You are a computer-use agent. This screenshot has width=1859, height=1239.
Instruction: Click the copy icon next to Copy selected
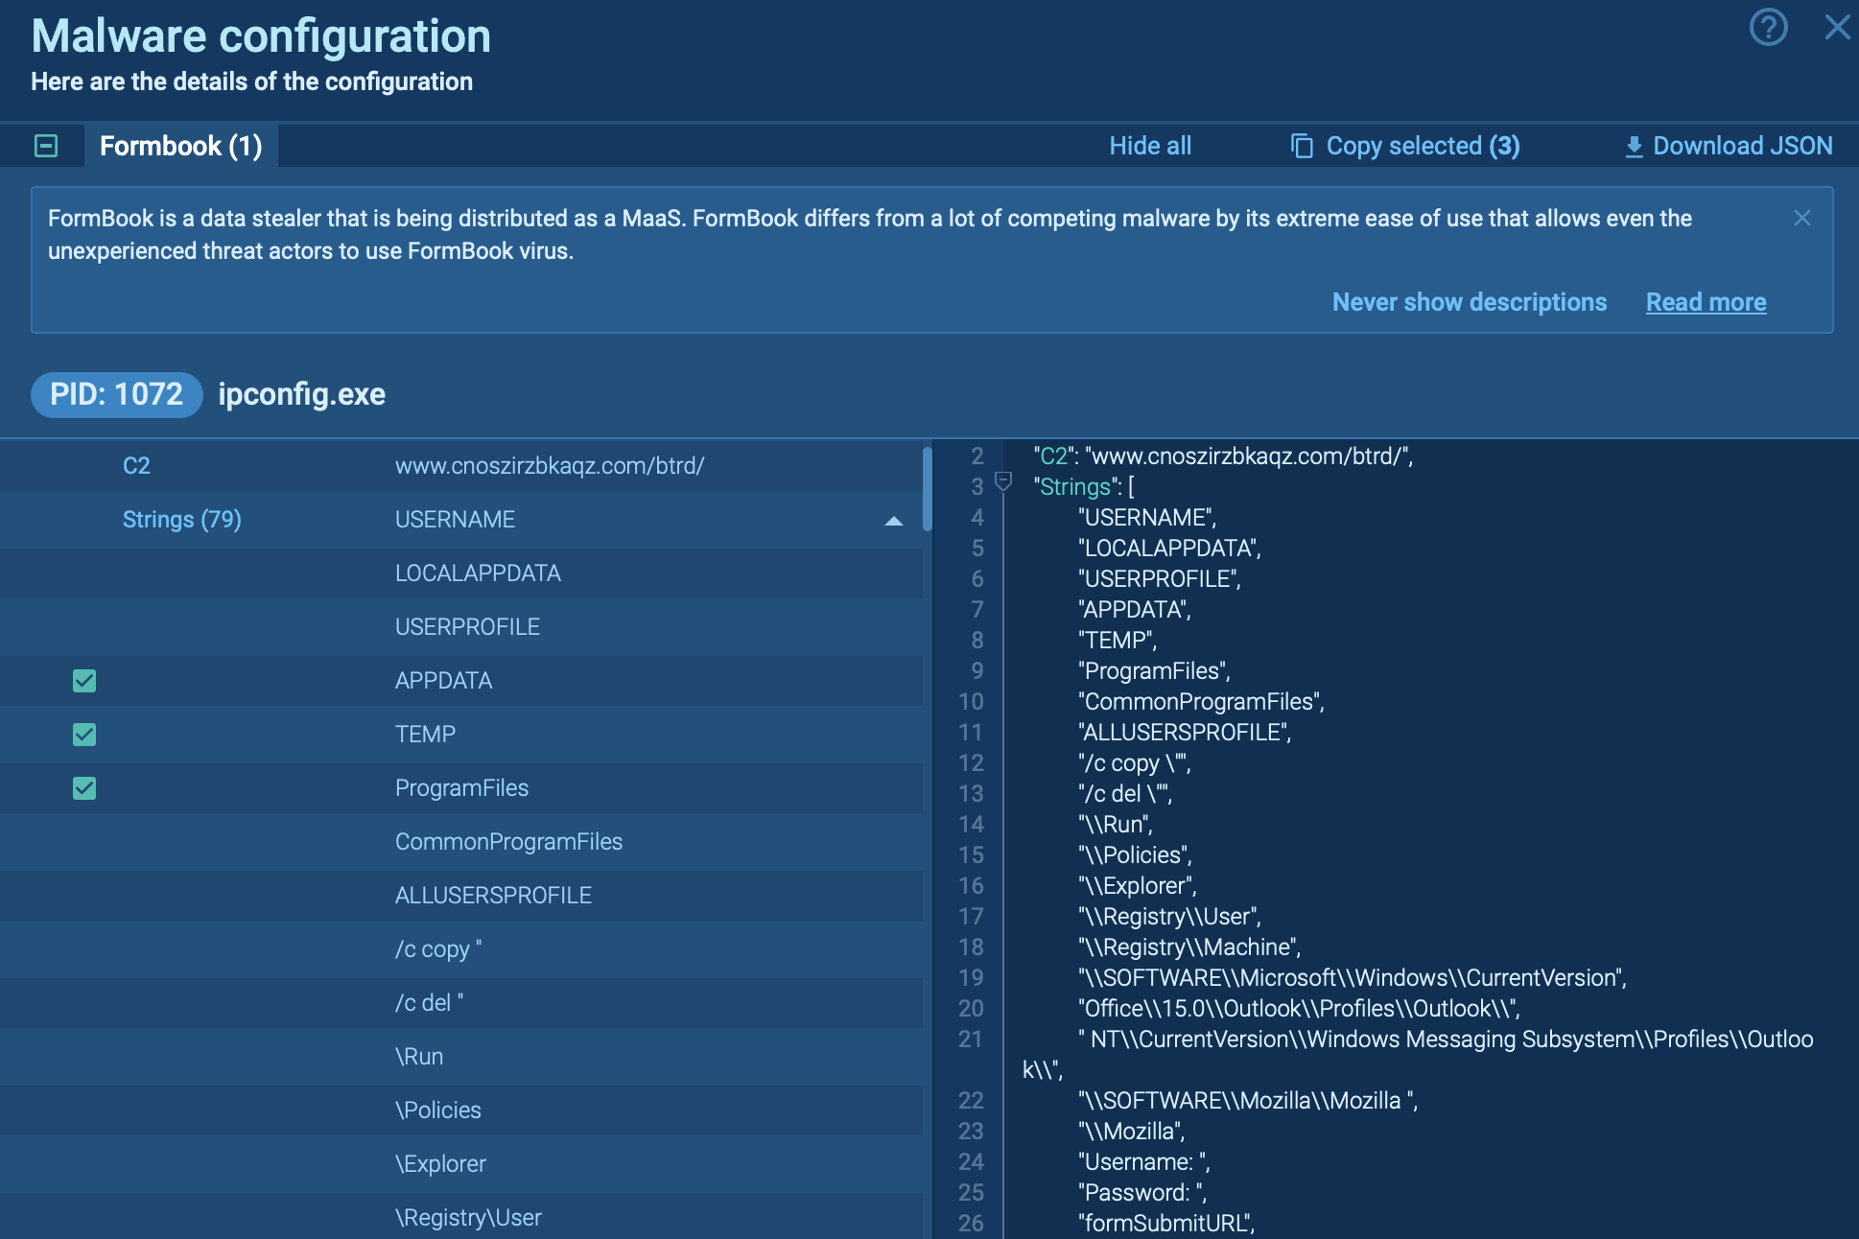1302,146
